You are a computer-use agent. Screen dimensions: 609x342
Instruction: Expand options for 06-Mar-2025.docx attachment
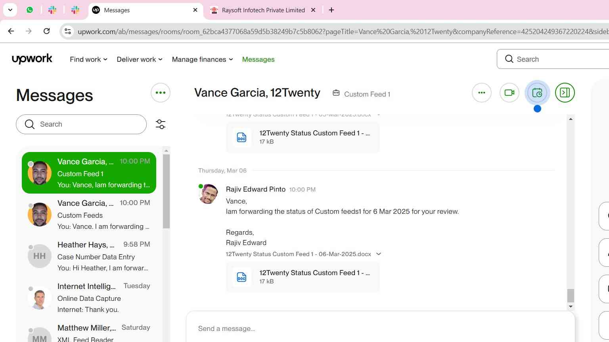coord(379,254)
